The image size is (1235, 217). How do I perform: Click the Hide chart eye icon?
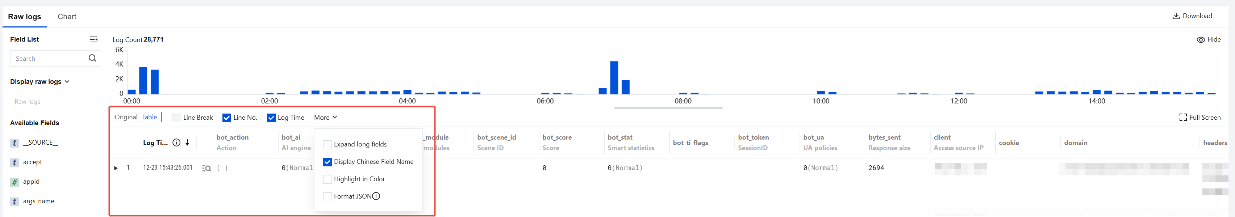(x=1201, y=40)
